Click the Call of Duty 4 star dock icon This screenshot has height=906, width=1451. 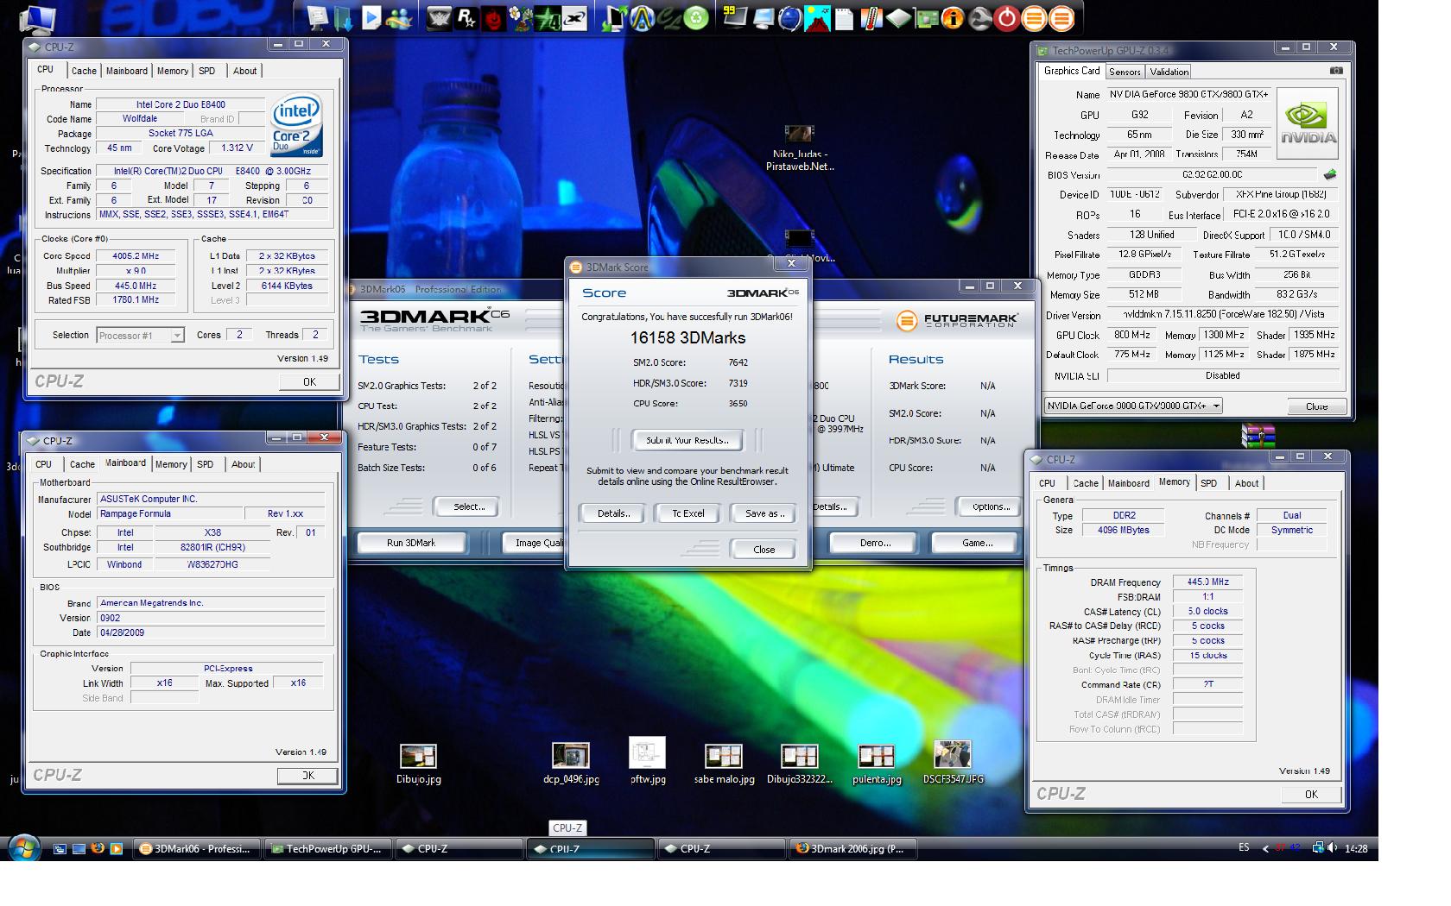[548, 17]
